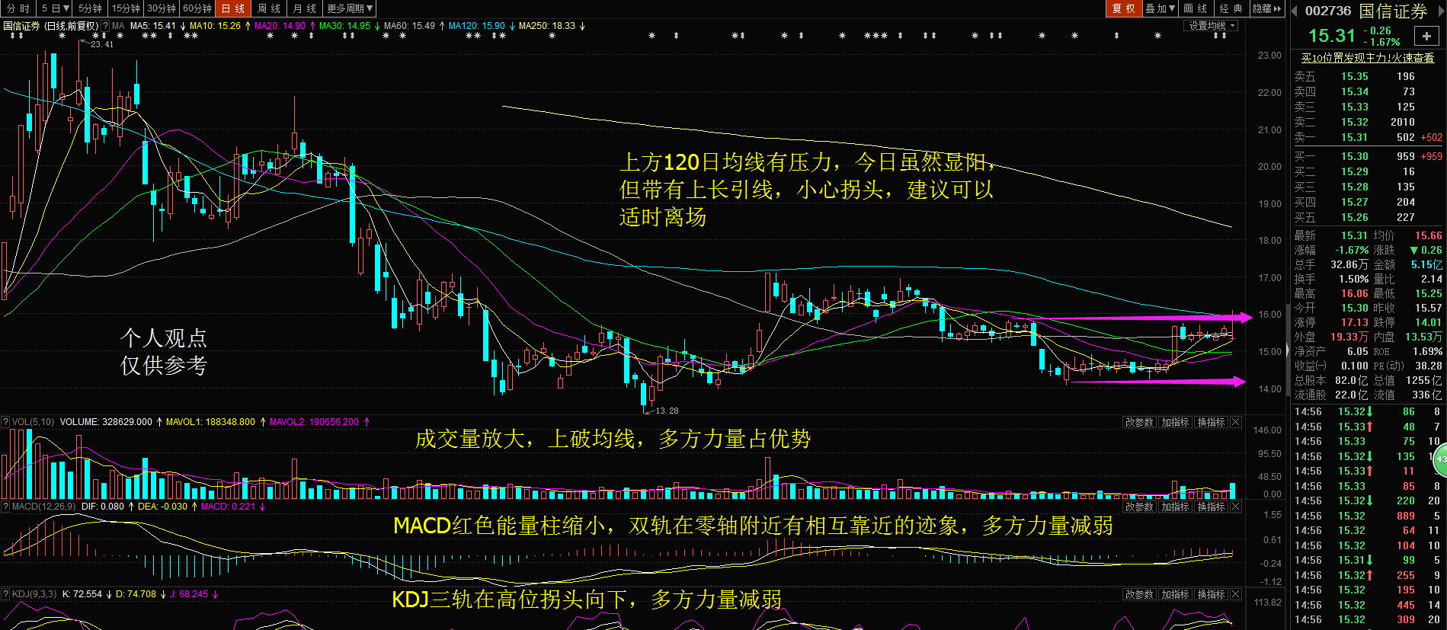This screenshot has height=630, width=1447.
Task: Close the VOL indicator panel
Action: pos(1236,422)
